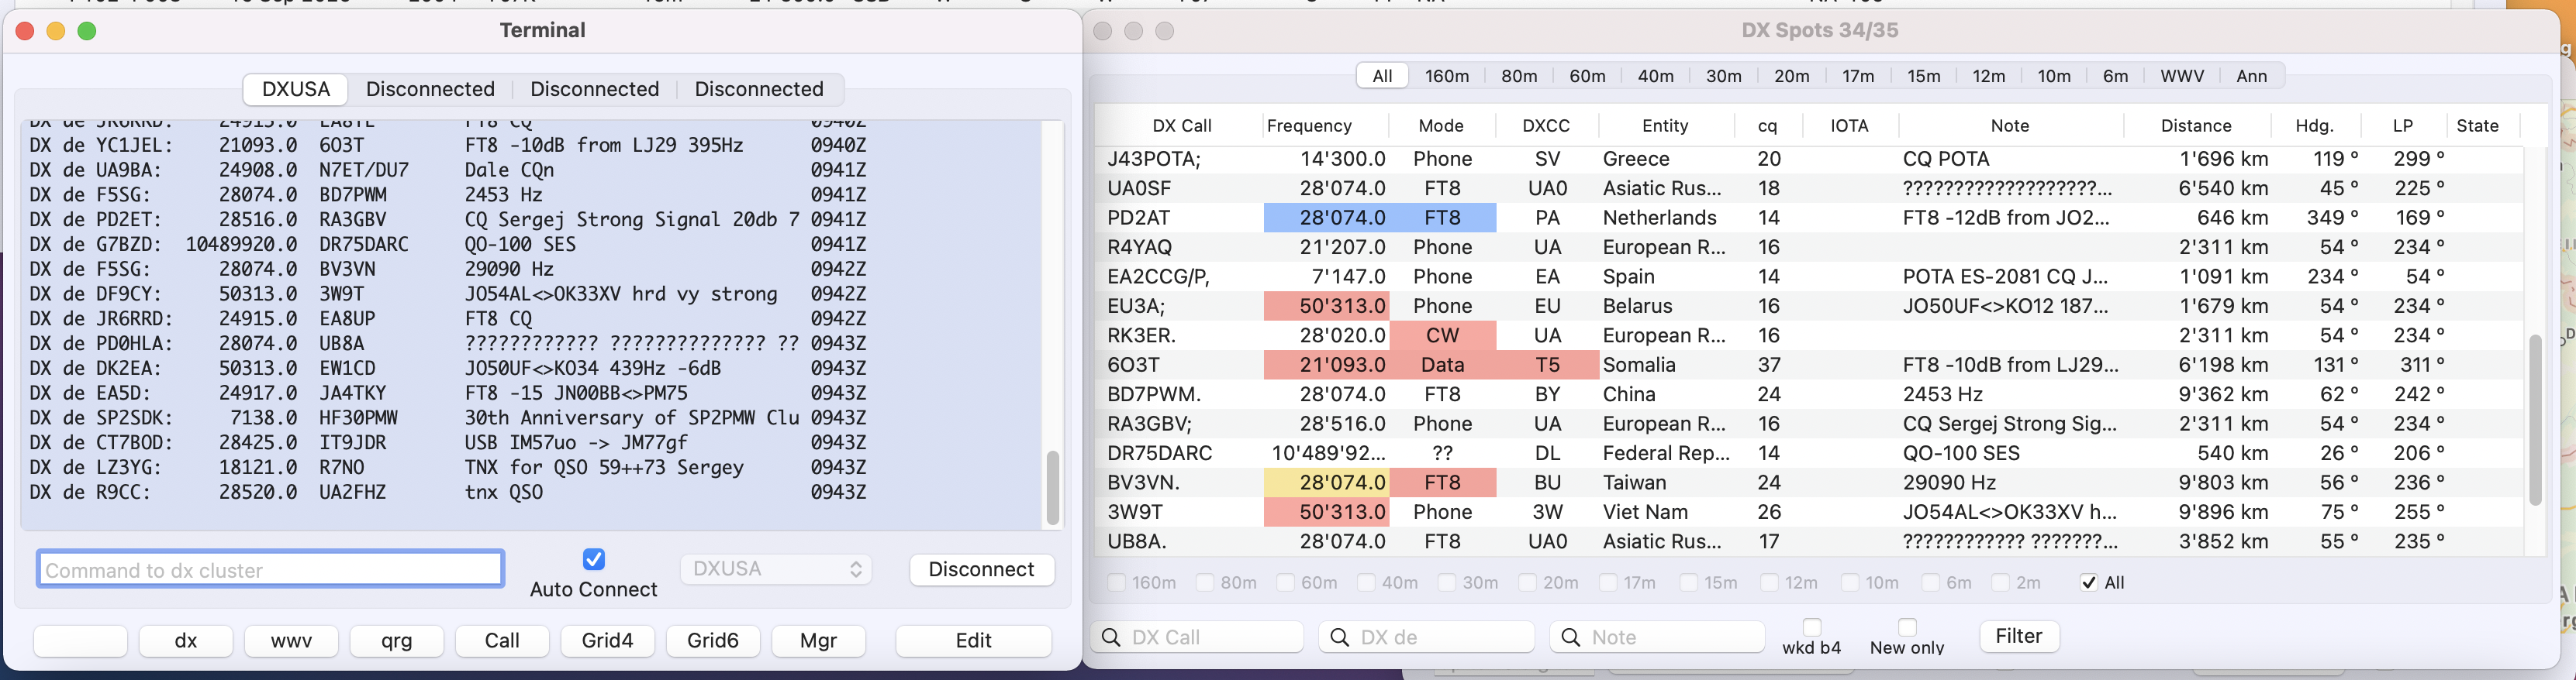The width and height of the screenshot is (2576, 680).
Task: Click the Terminal line from DX de R9CC
Action: tap(448, 493)
